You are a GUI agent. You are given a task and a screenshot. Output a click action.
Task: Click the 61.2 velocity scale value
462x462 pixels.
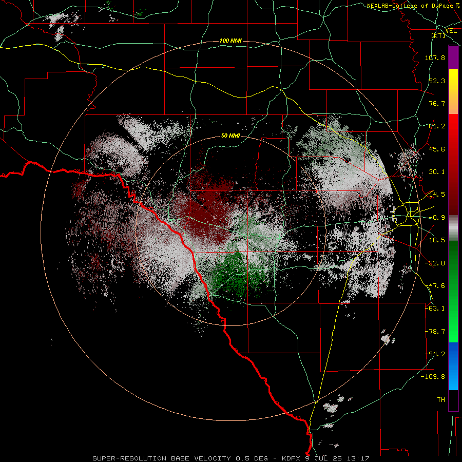(437, 126)
